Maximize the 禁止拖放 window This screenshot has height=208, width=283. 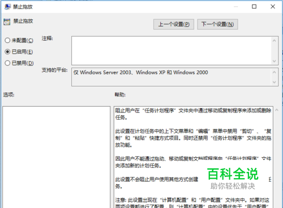(254, 7)
